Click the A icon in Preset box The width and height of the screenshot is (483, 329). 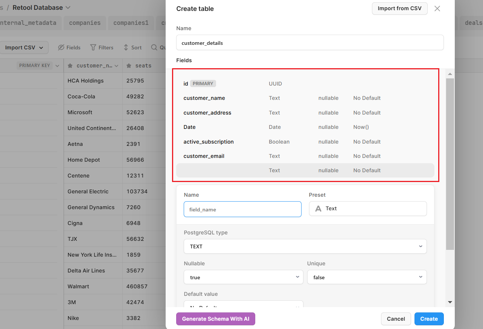pyautogui.click(x=318, y=208)
